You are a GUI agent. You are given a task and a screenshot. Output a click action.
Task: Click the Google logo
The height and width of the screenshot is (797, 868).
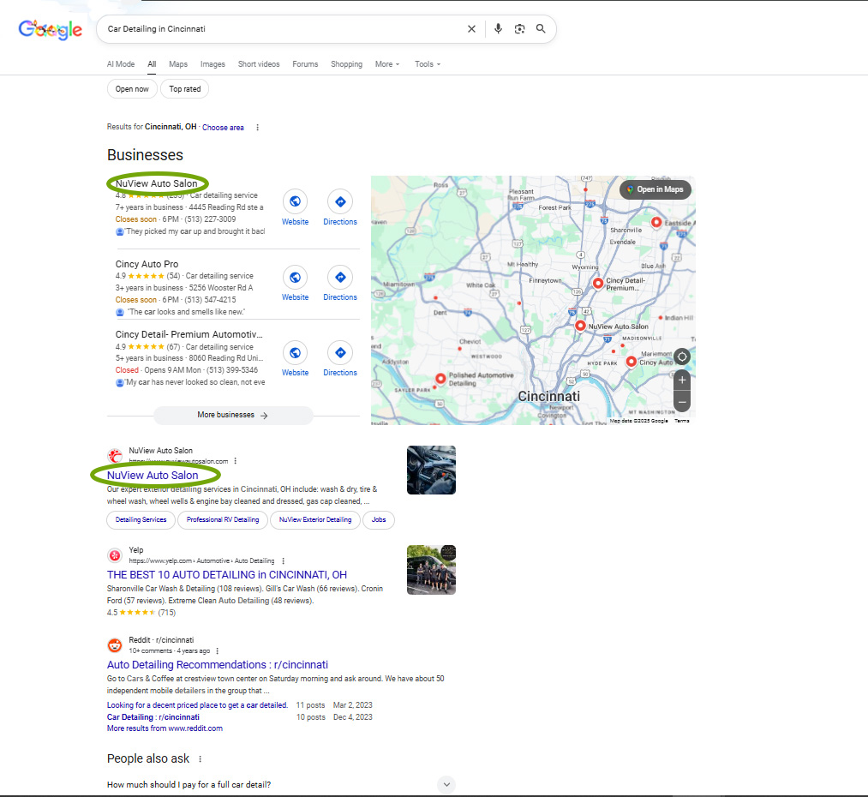[x=51, y=29]
